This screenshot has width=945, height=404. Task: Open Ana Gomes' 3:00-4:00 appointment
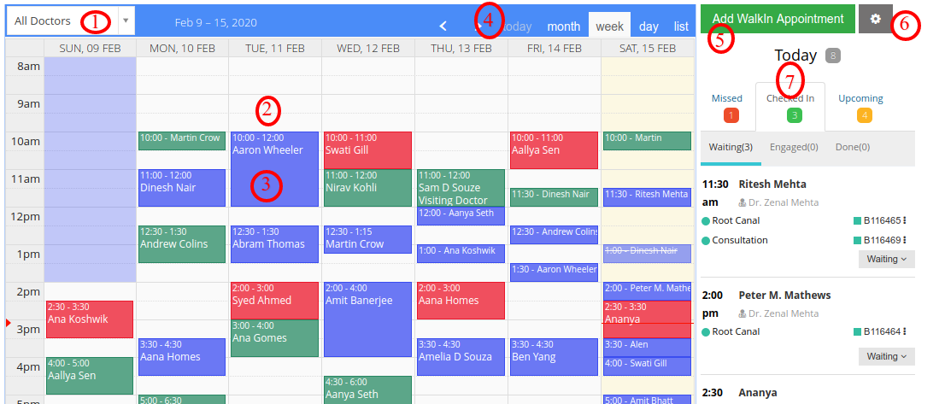[274, 337]
